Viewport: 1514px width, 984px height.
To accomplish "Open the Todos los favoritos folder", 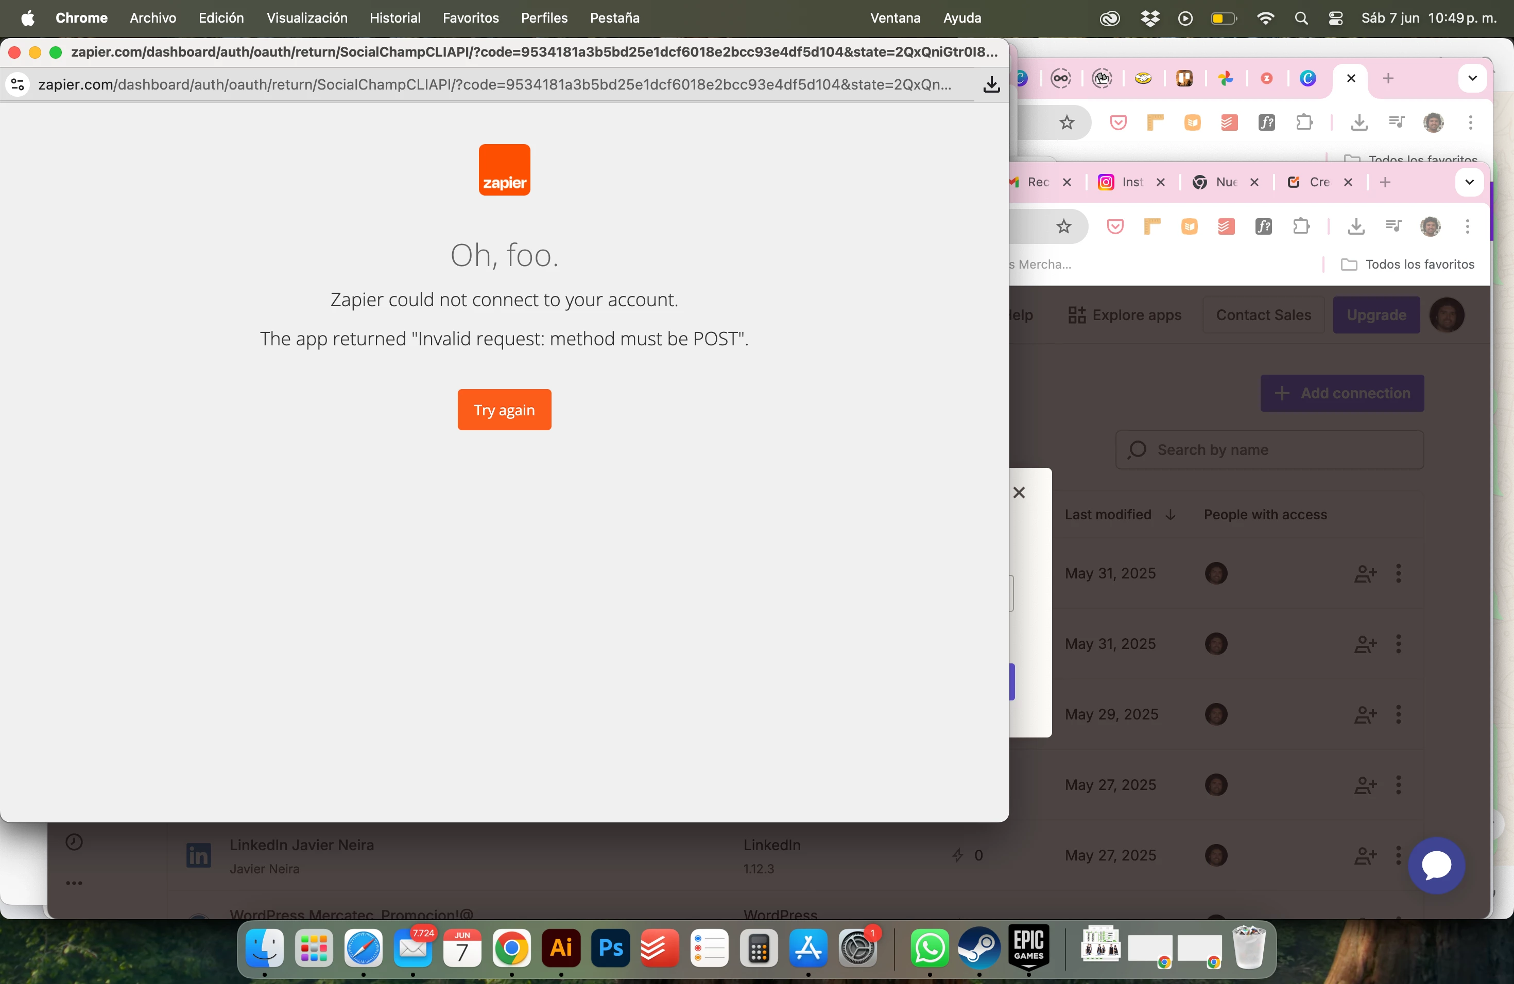I will pyautogui.click(x=1407, y=265).
